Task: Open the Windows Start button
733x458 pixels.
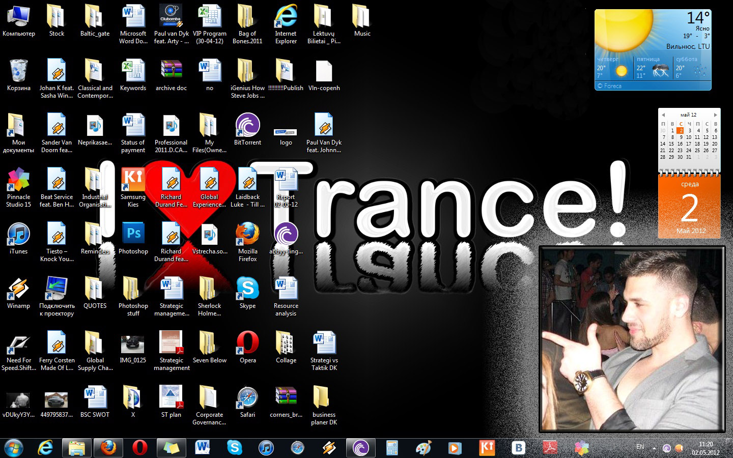Action: point(14,448)
